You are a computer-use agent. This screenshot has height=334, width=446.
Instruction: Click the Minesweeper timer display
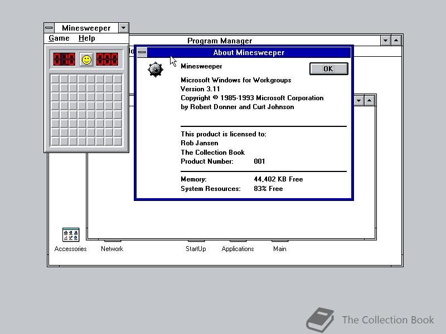(107, 60)
